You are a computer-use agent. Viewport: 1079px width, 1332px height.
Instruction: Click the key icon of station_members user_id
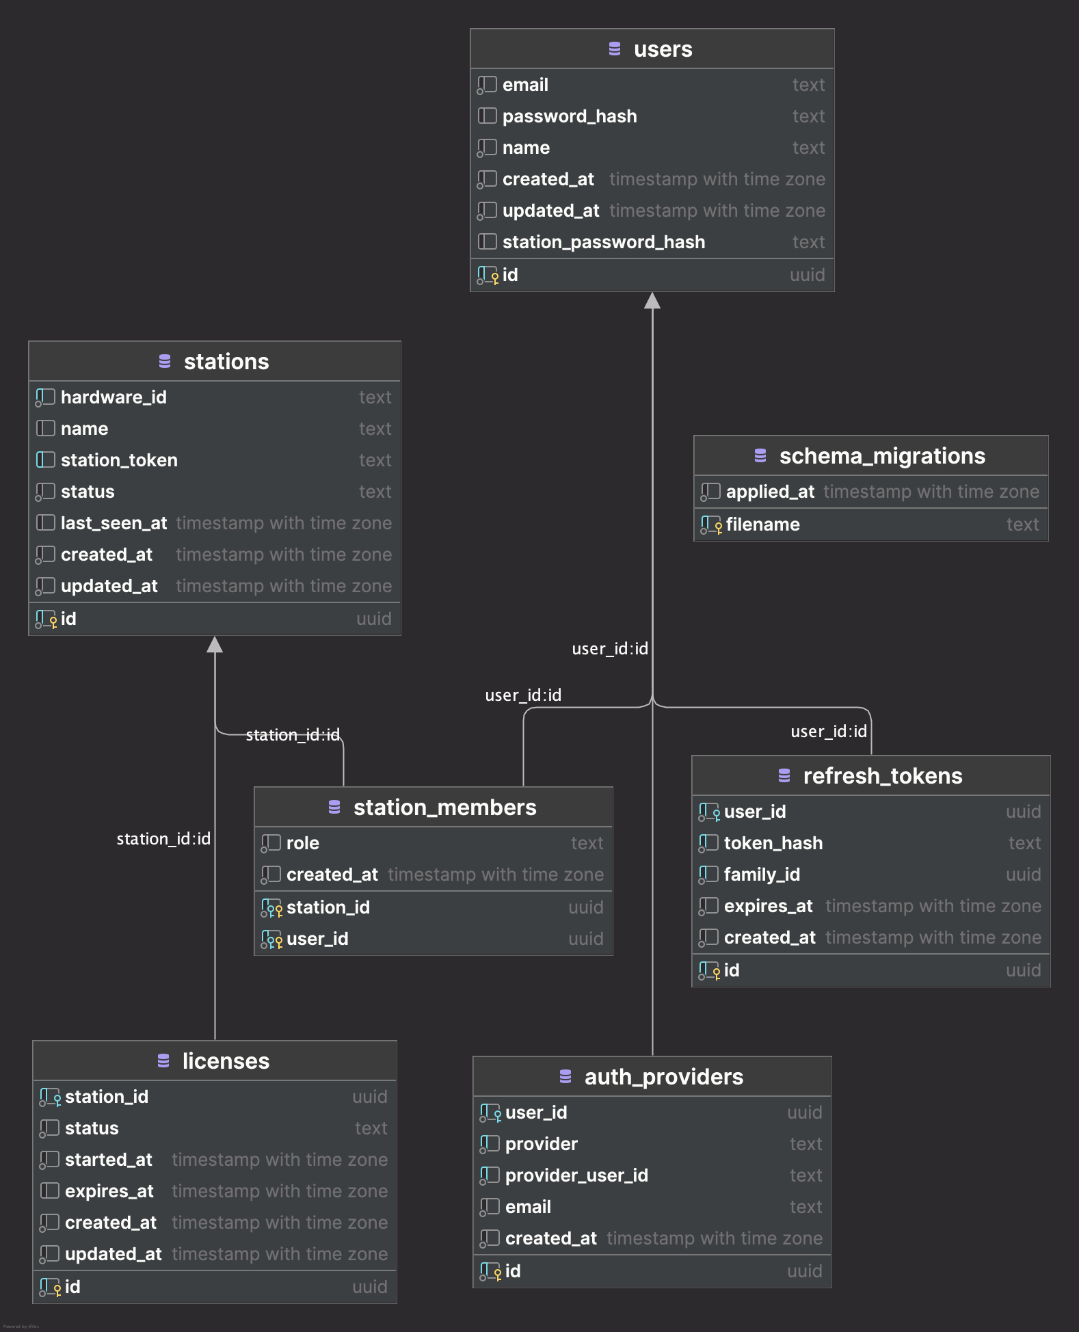(272, 940)
